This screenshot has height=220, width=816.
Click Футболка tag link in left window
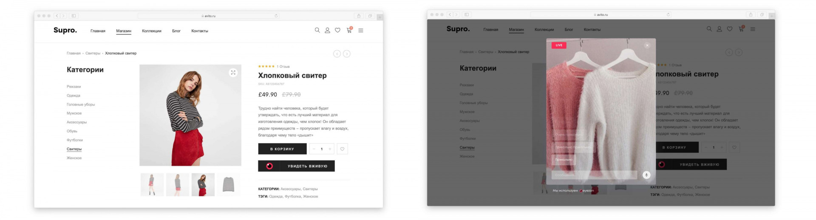click(293, 197)
